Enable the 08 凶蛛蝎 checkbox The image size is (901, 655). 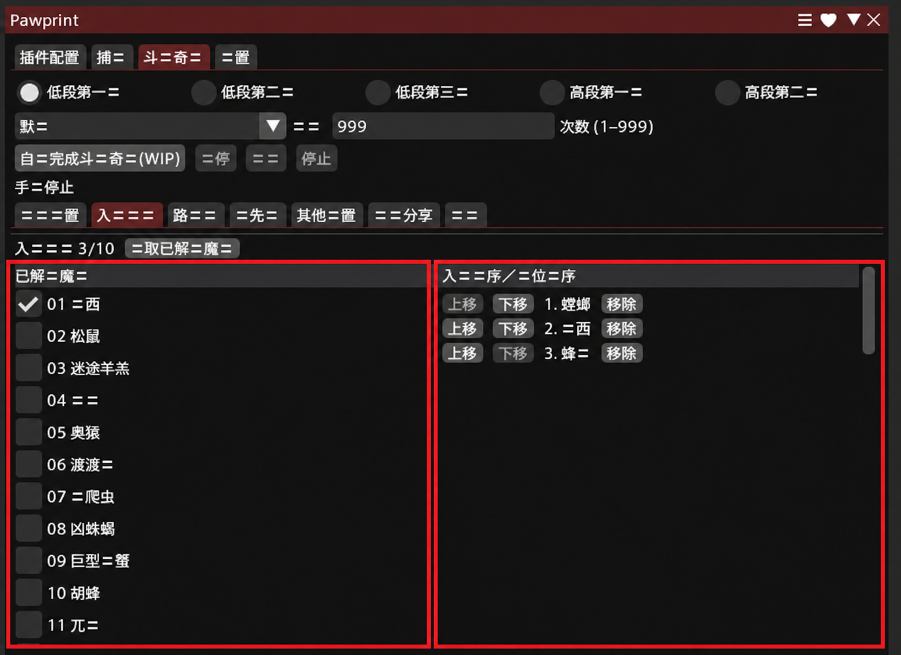pos(28,529)
